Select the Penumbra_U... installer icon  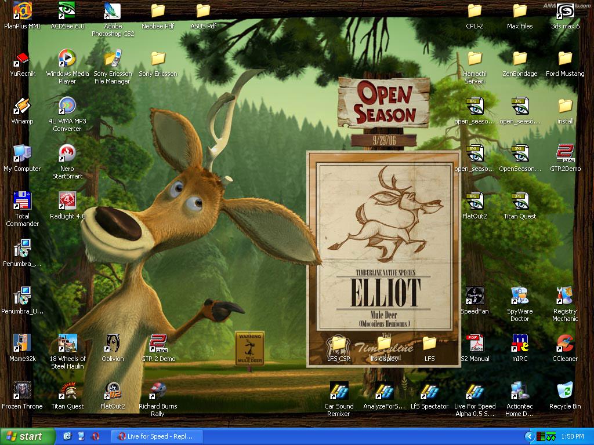(22, 296)
